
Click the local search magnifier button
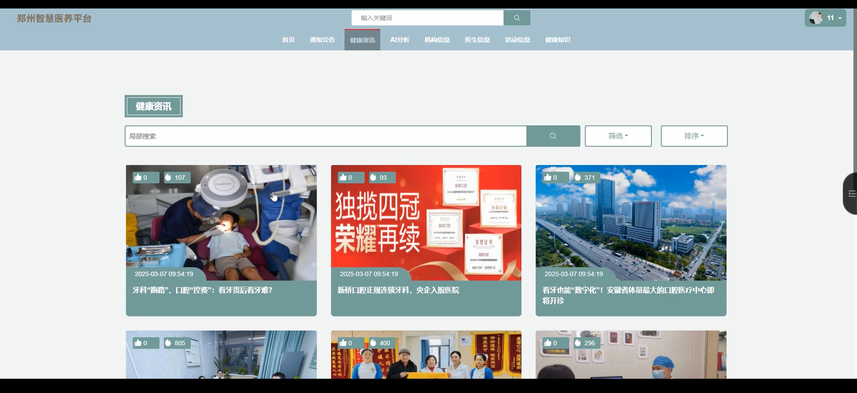click(x=553, y=136)
